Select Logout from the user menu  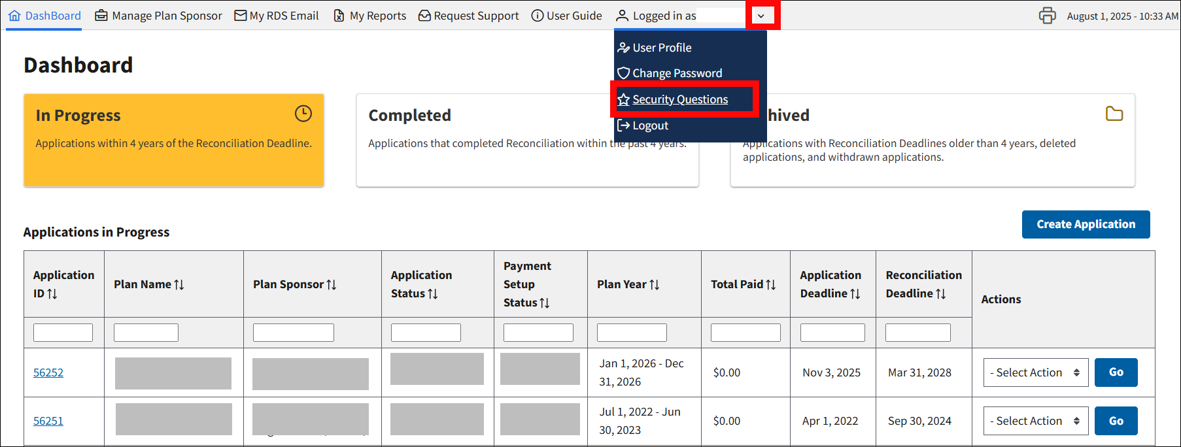coord(649,125)
